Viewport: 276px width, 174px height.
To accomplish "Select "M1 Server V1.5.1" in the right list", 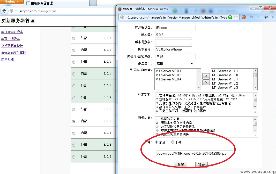I will coord(225,79).
